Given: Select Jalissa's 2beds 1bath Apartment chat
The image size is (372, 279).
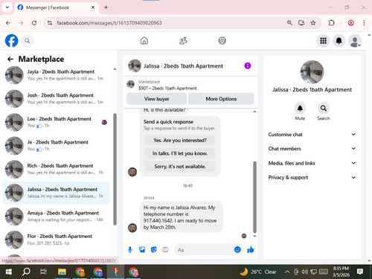Looking at the screenshot, I should tap(57, 193).
